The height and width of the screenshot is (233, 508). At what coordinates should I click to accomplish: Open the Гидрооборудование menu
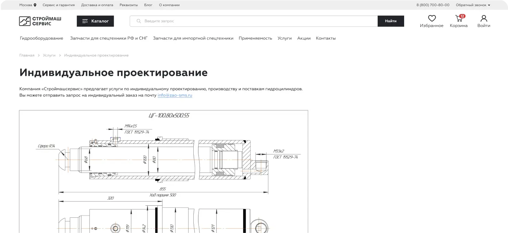click(41, 38)
